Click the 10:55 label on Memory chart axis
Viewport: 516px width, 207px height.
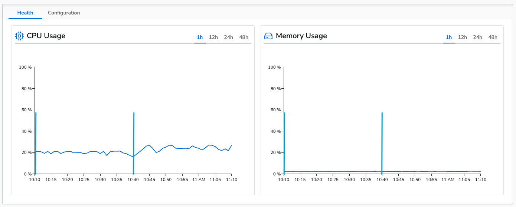[x=431, y=180]
